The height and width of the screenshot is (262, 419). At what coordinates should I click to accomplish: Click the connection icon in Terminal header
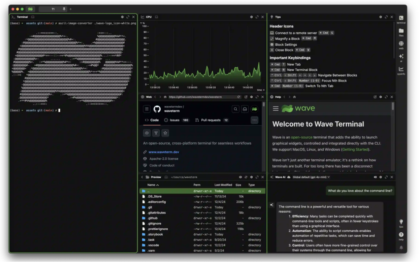[x=33, y=17]
